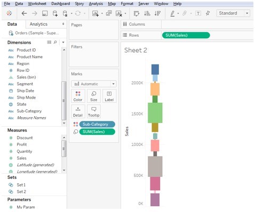Click the Add new data source icon
Viewport: 255px width, 212px height.
pyautogui.click(x=55, y=13)
